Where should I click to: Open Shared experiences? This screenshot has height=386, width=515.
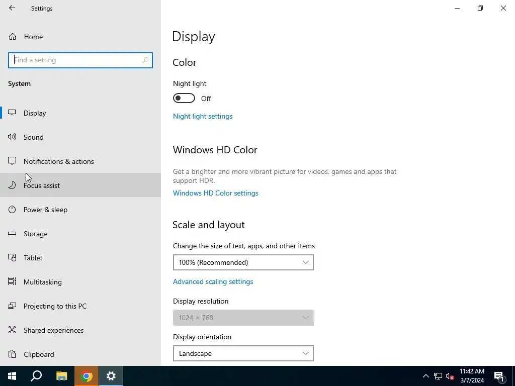(x=80, y=330)
